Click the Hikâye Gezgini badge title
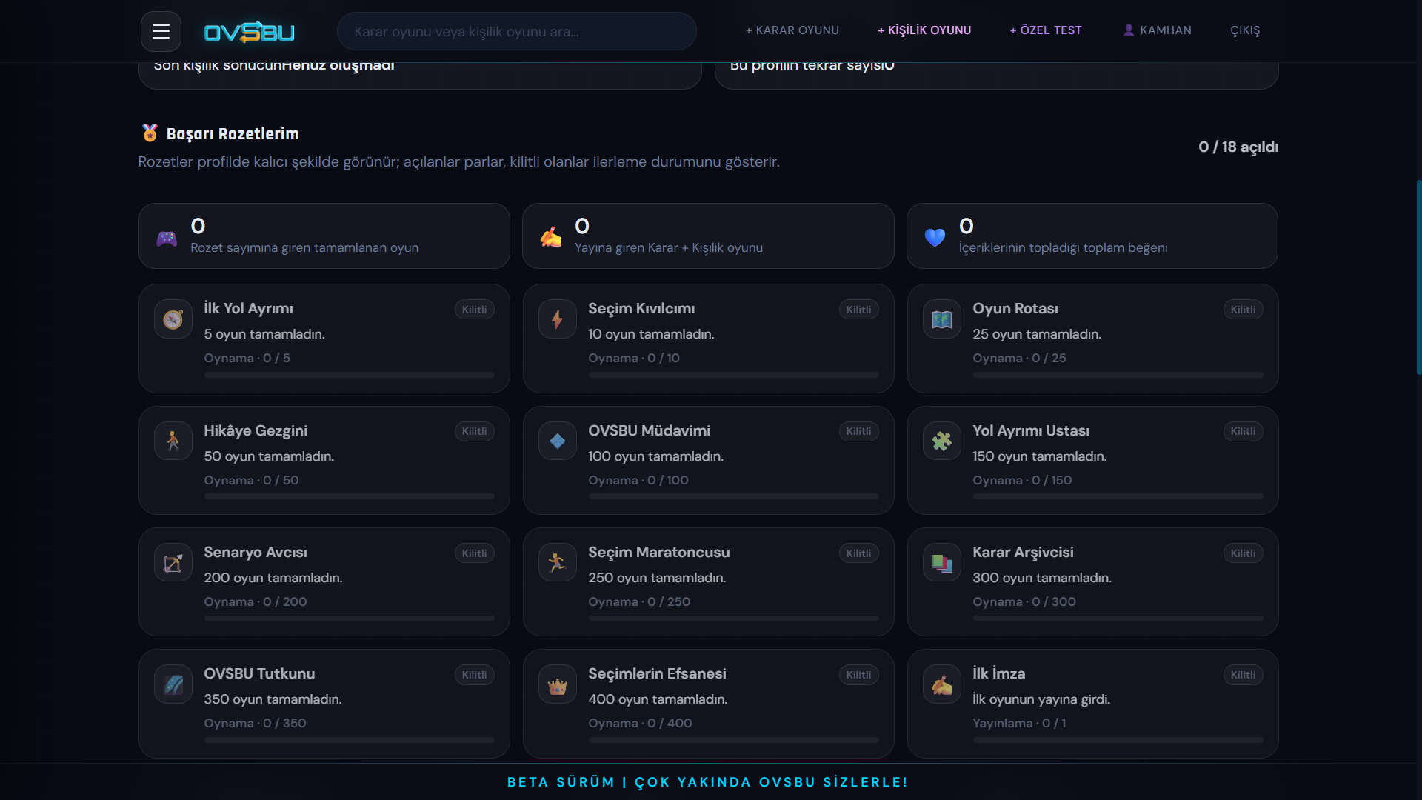 tap(256, 430)
